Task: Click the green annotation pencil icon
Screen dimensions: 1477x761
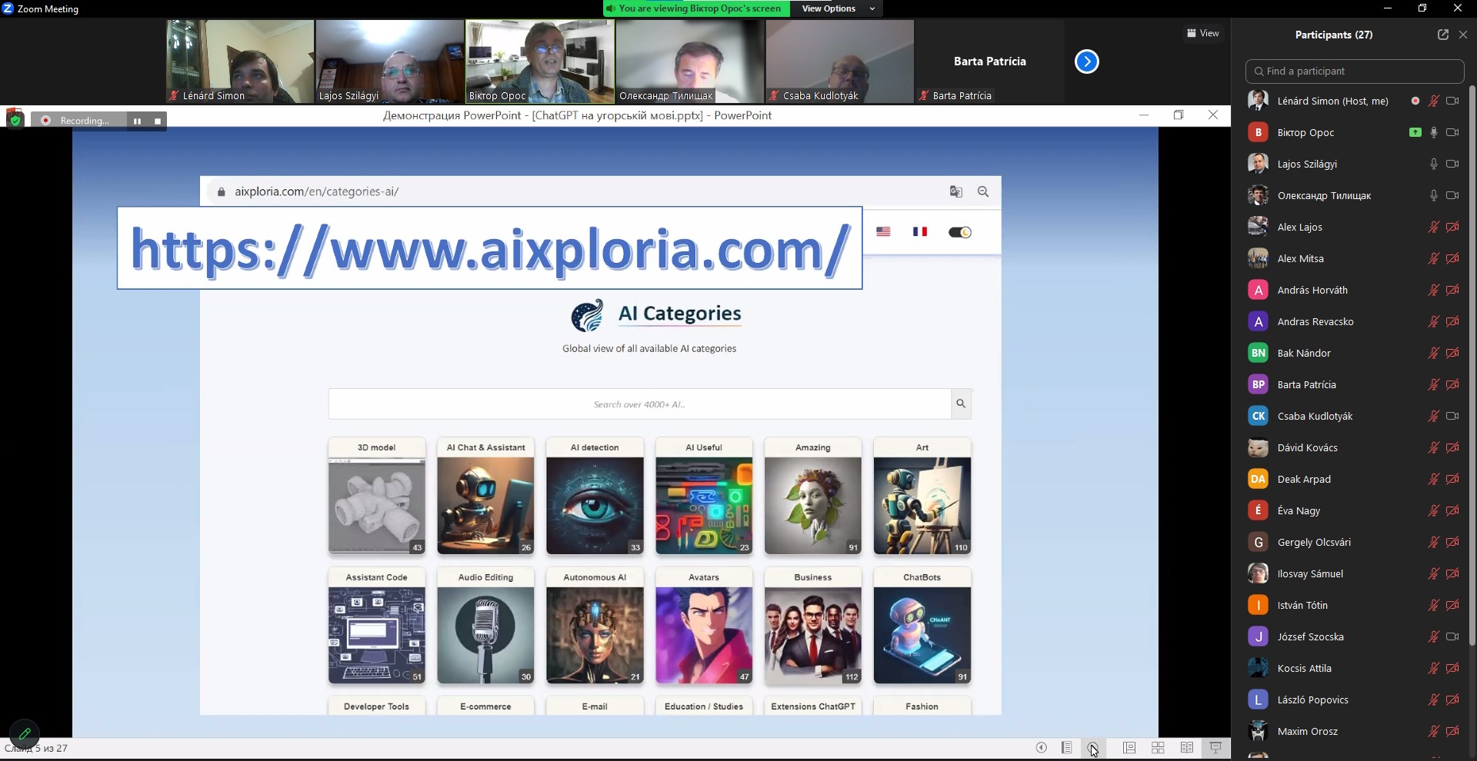Action: tap(24, 733)
